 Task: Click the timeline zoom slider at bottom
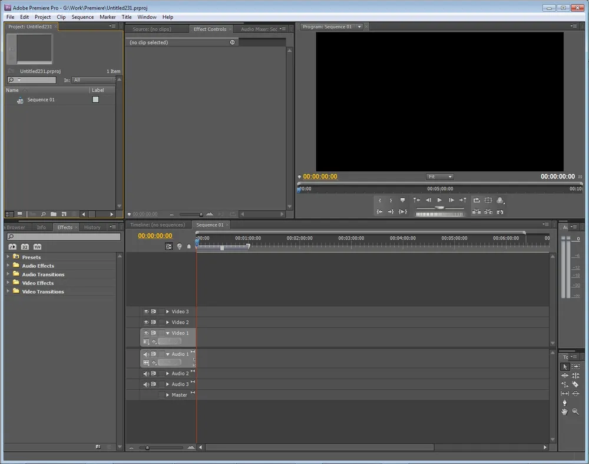pyautogui.click(x=147, y=448)
